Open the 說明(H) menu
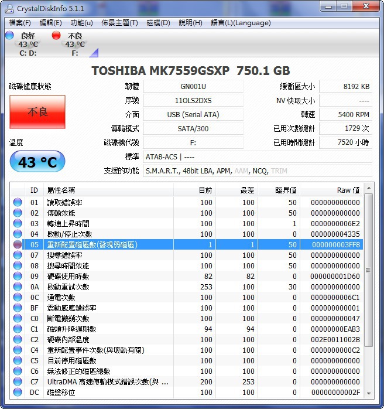Viewport: 384px width, 409px height. (x=190, y=23)
